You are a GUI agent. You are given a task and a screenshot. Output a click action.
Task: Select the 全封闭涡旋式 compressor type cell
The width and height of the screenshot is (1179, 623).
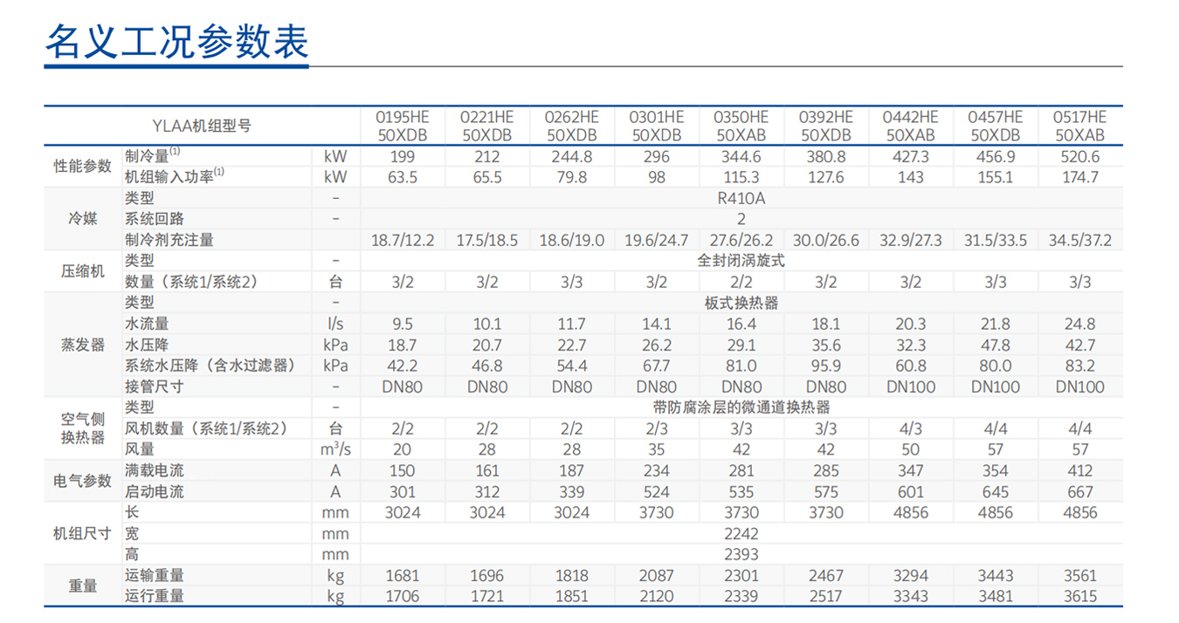tap(741, 260)
